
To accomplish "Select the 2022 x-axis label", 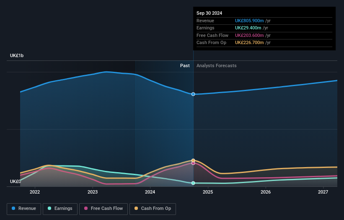I will 35,192.
